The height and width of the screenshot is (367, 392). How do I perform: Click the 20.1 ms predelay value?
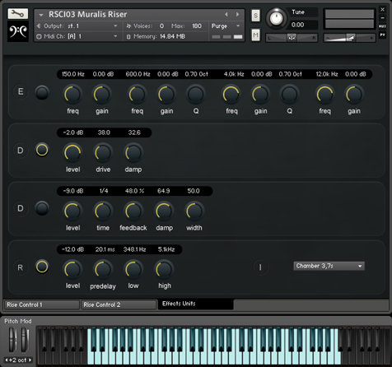tap(105, 249)
